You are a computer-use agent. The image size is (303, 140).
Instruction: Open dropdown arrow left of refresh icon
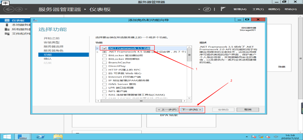coord(200,9)
